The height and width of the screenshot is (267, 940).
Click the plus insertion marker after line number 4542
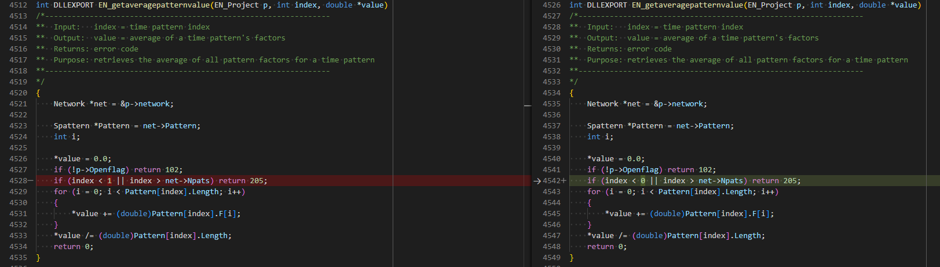click(564, 181)
